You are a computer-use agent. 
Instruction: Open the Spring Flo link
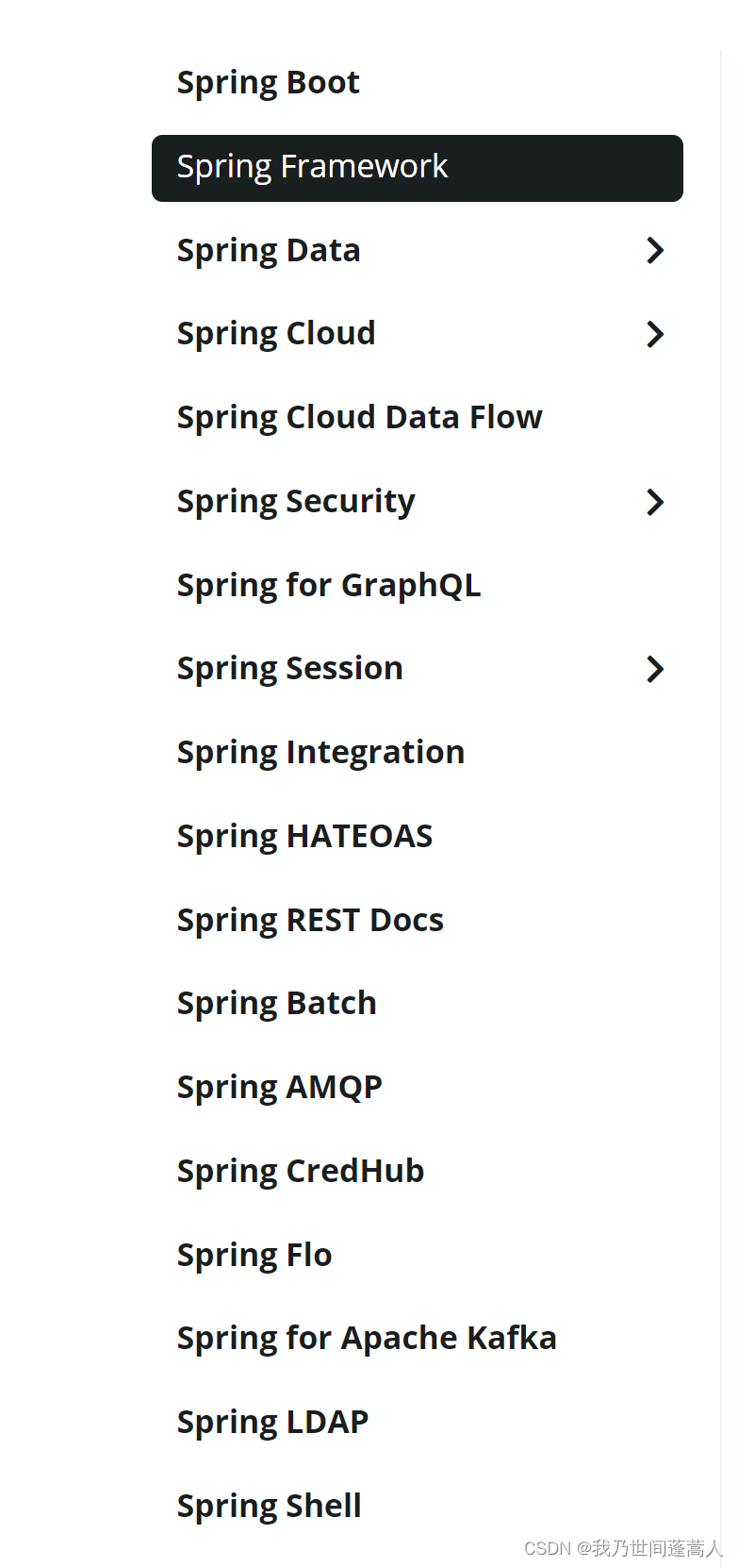[x=254, y=1255]
